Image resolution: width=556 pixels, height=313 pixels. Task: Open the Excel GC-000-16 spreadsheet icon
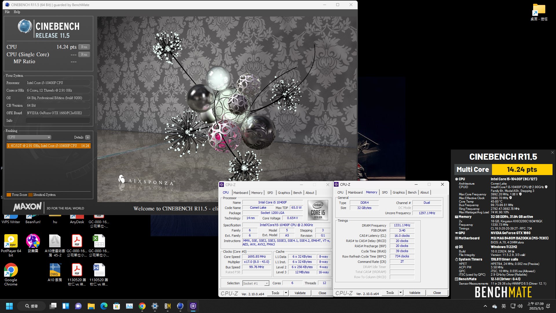coord(99,245)
